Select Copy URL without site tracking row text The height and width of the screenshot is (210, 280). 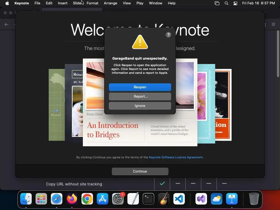point(74,184)
